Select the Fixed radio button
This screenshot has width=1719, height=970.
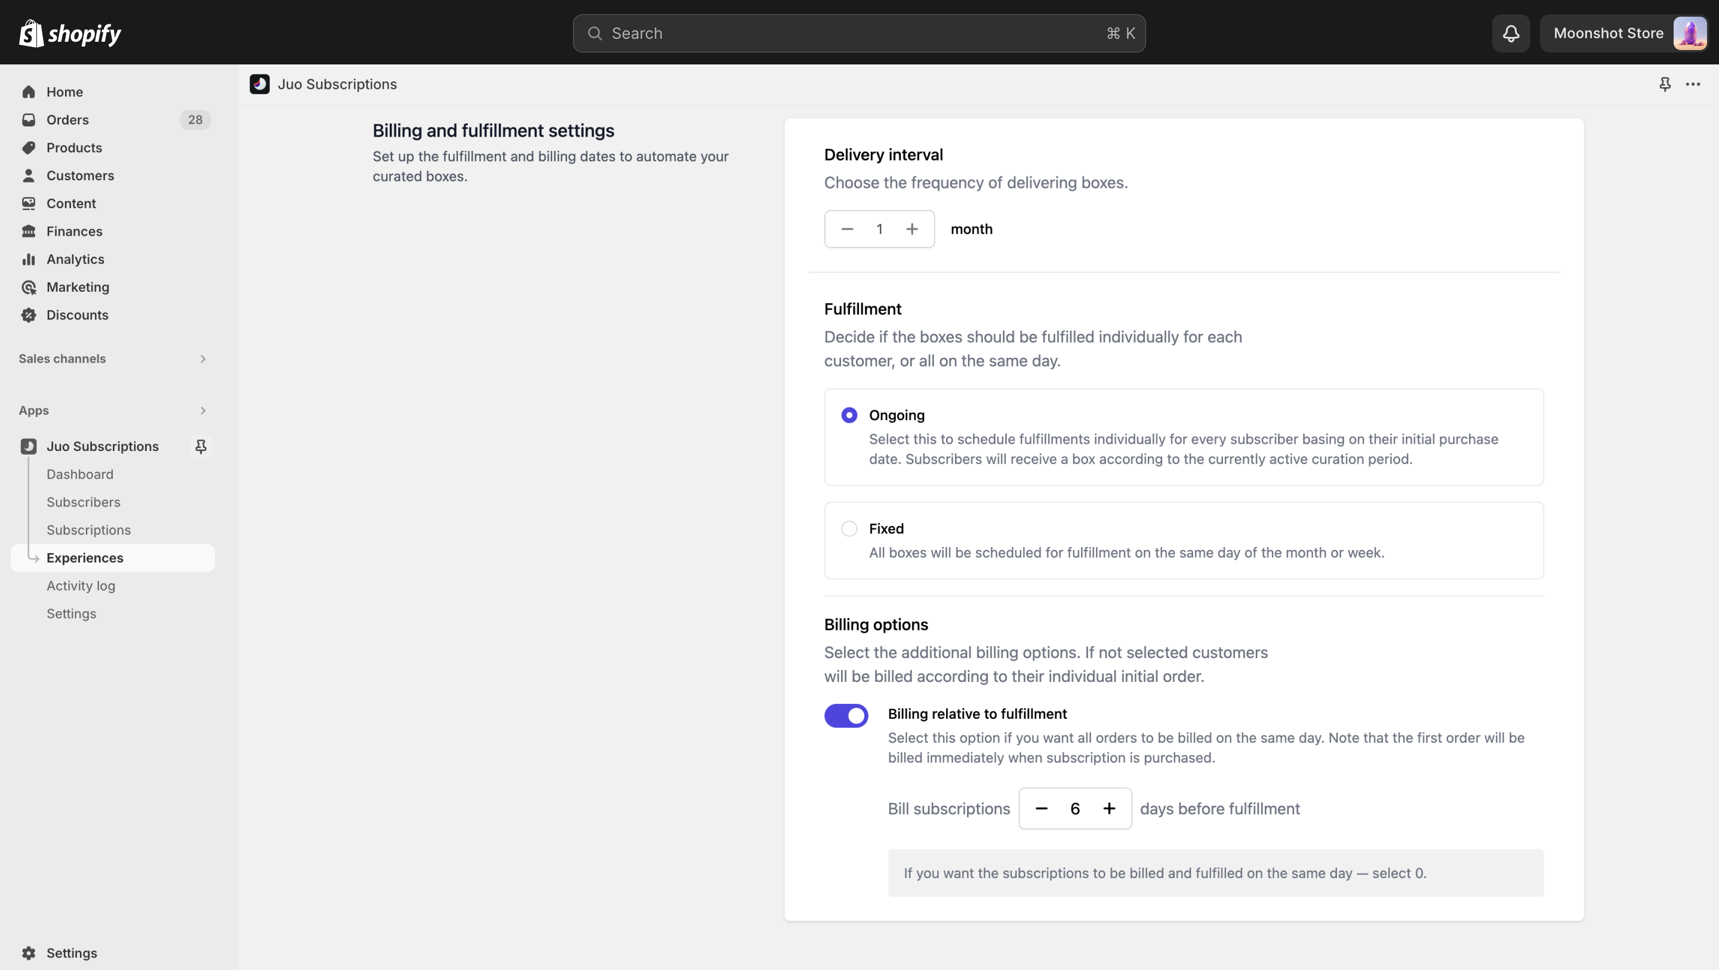coord(849,529)
